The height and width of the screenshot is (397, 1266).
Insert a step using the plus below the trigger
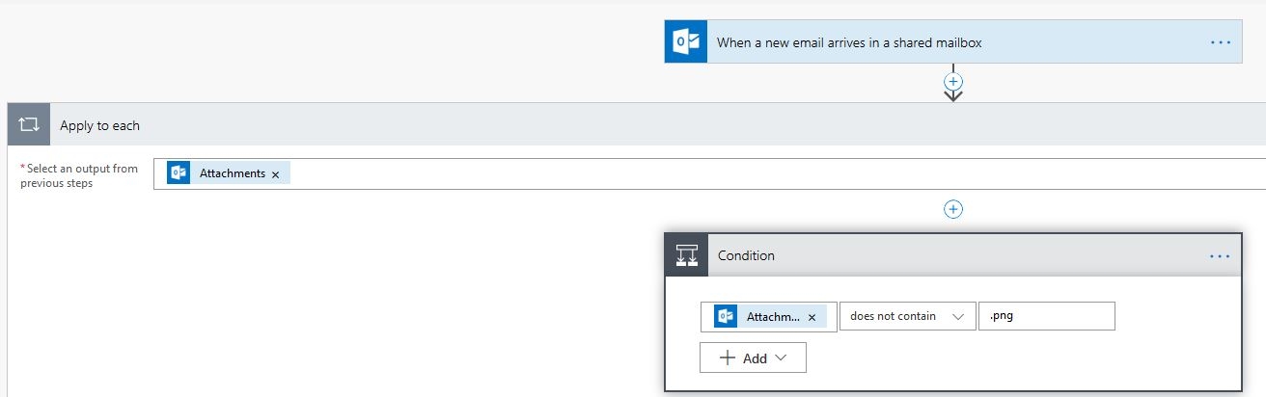[x=953, y=82]
